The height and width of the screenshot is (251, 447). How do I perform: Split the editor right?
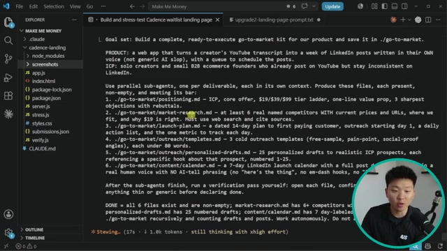click(428, 20)
